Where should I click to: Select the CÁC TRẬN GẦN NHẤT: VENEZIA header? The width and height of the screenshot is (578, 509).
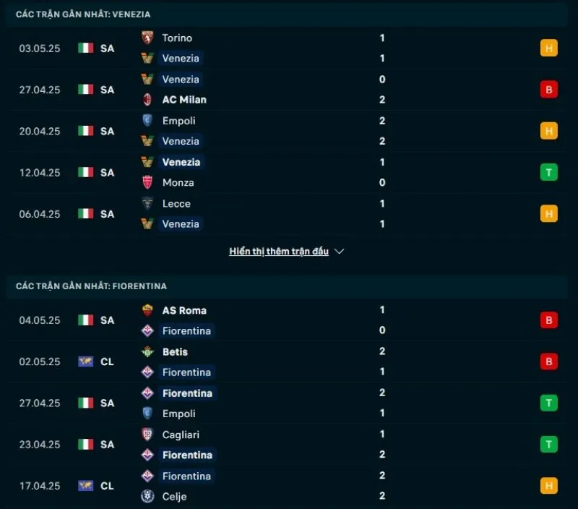coord(83,14)
